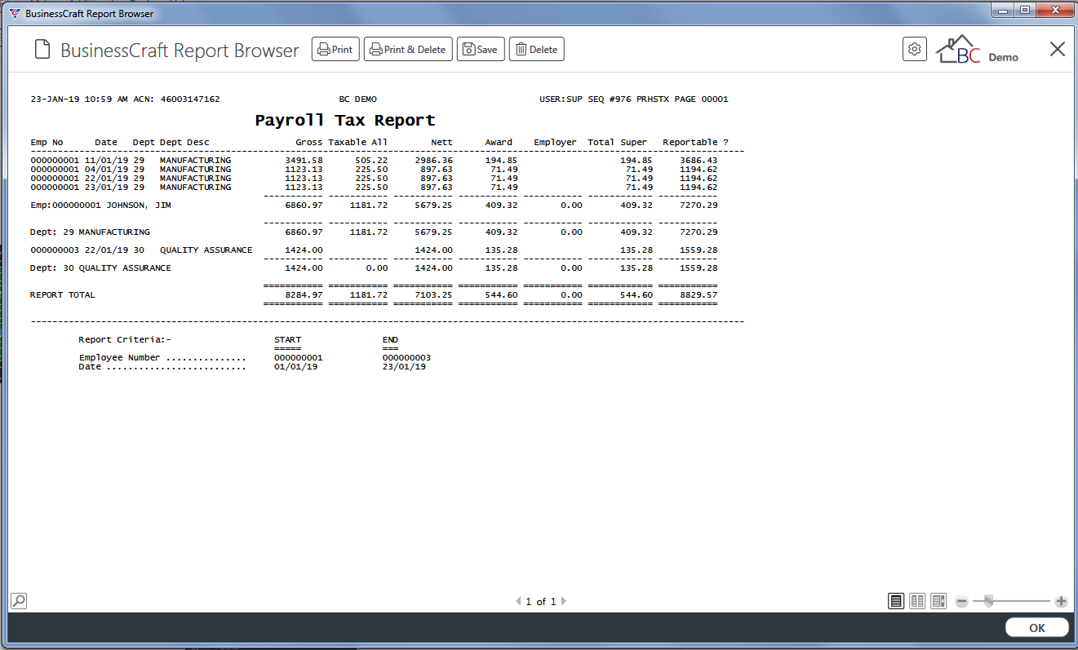Choose Print & Delete
This screenshot has width=1078, height=650.
click(408, 49)
